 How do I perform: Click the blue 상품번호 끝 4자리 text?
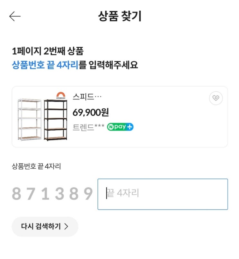point(45,65)
